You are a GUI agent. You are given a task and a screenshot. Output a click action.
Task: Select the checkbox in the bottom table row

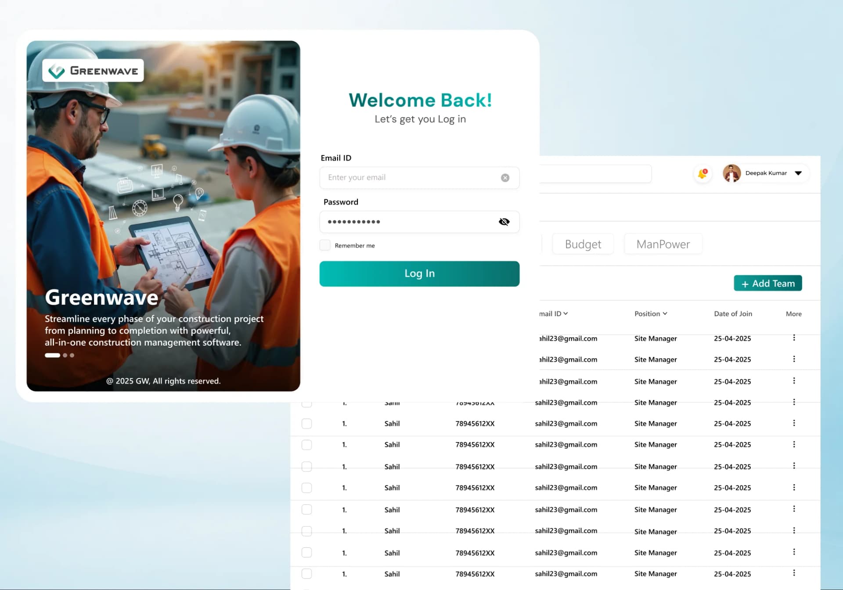click(306, 573)
